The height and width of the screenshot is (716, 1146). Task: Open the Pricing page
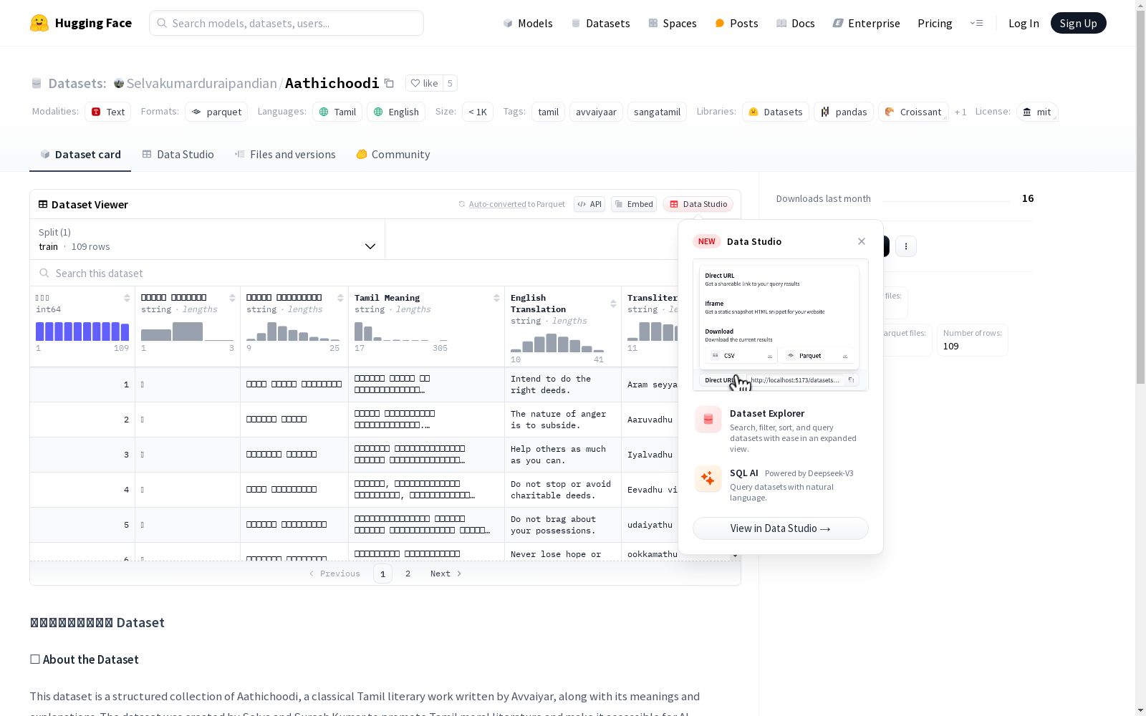tap(935, 23)
